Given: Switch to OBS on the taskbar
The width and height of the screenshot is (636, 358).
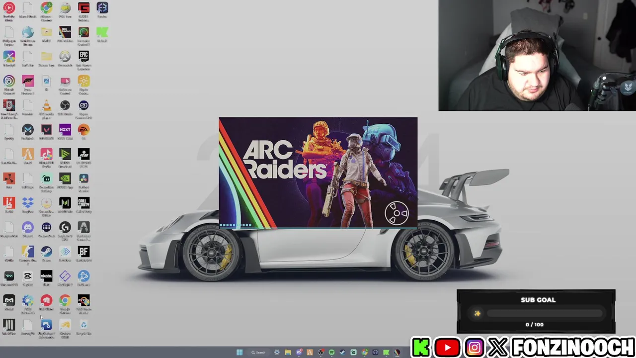Looking at the screenshot, I should tap(320, 353).
